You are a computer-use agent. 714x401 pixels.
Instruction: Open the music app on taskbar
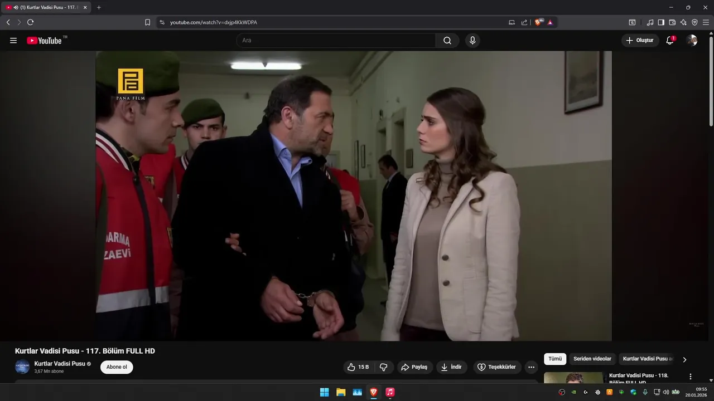pos(390,392)
